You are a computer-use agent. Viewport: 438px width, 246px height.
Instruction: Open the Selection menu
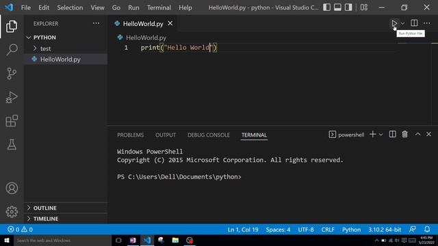coord(70,8)
